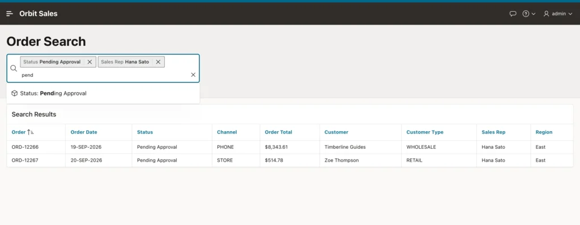Click the date 20-SEP-2026

(x=86, y=161)
